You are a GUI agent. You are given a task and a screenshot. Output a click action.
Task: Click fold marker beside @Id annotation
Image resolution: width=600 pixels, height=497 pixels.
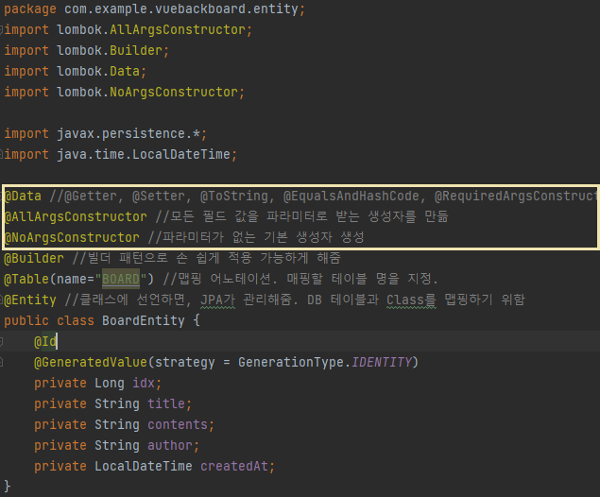[1, 341]
